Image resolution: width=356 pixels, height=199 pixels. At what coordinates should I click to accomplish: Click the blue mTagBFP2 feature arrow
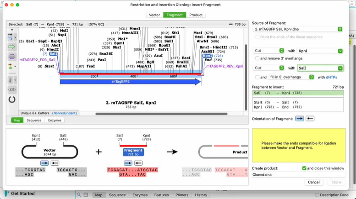(x=131, y=82)
